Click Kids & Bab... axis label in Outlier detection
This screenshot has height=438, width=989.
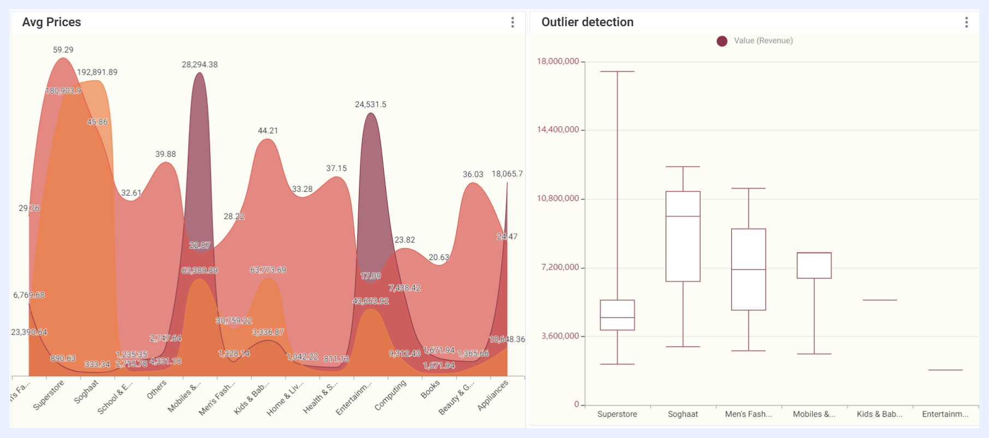click(879, 414)
